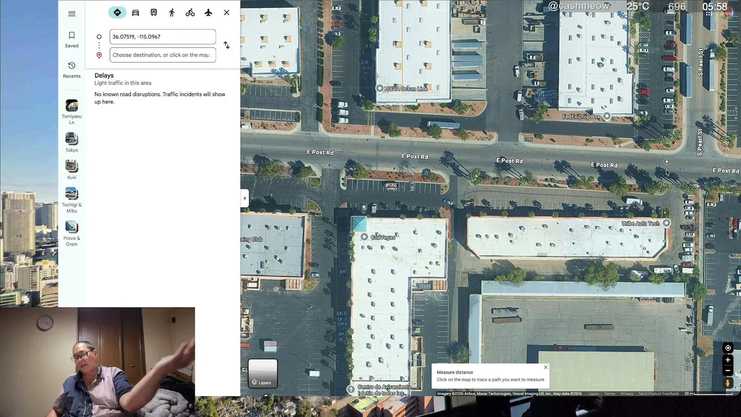The width and height of the screenshot is (741, 417).
Task: Switch to cycling directions mode
Action: pyautogui.click(x=190, y=13)
